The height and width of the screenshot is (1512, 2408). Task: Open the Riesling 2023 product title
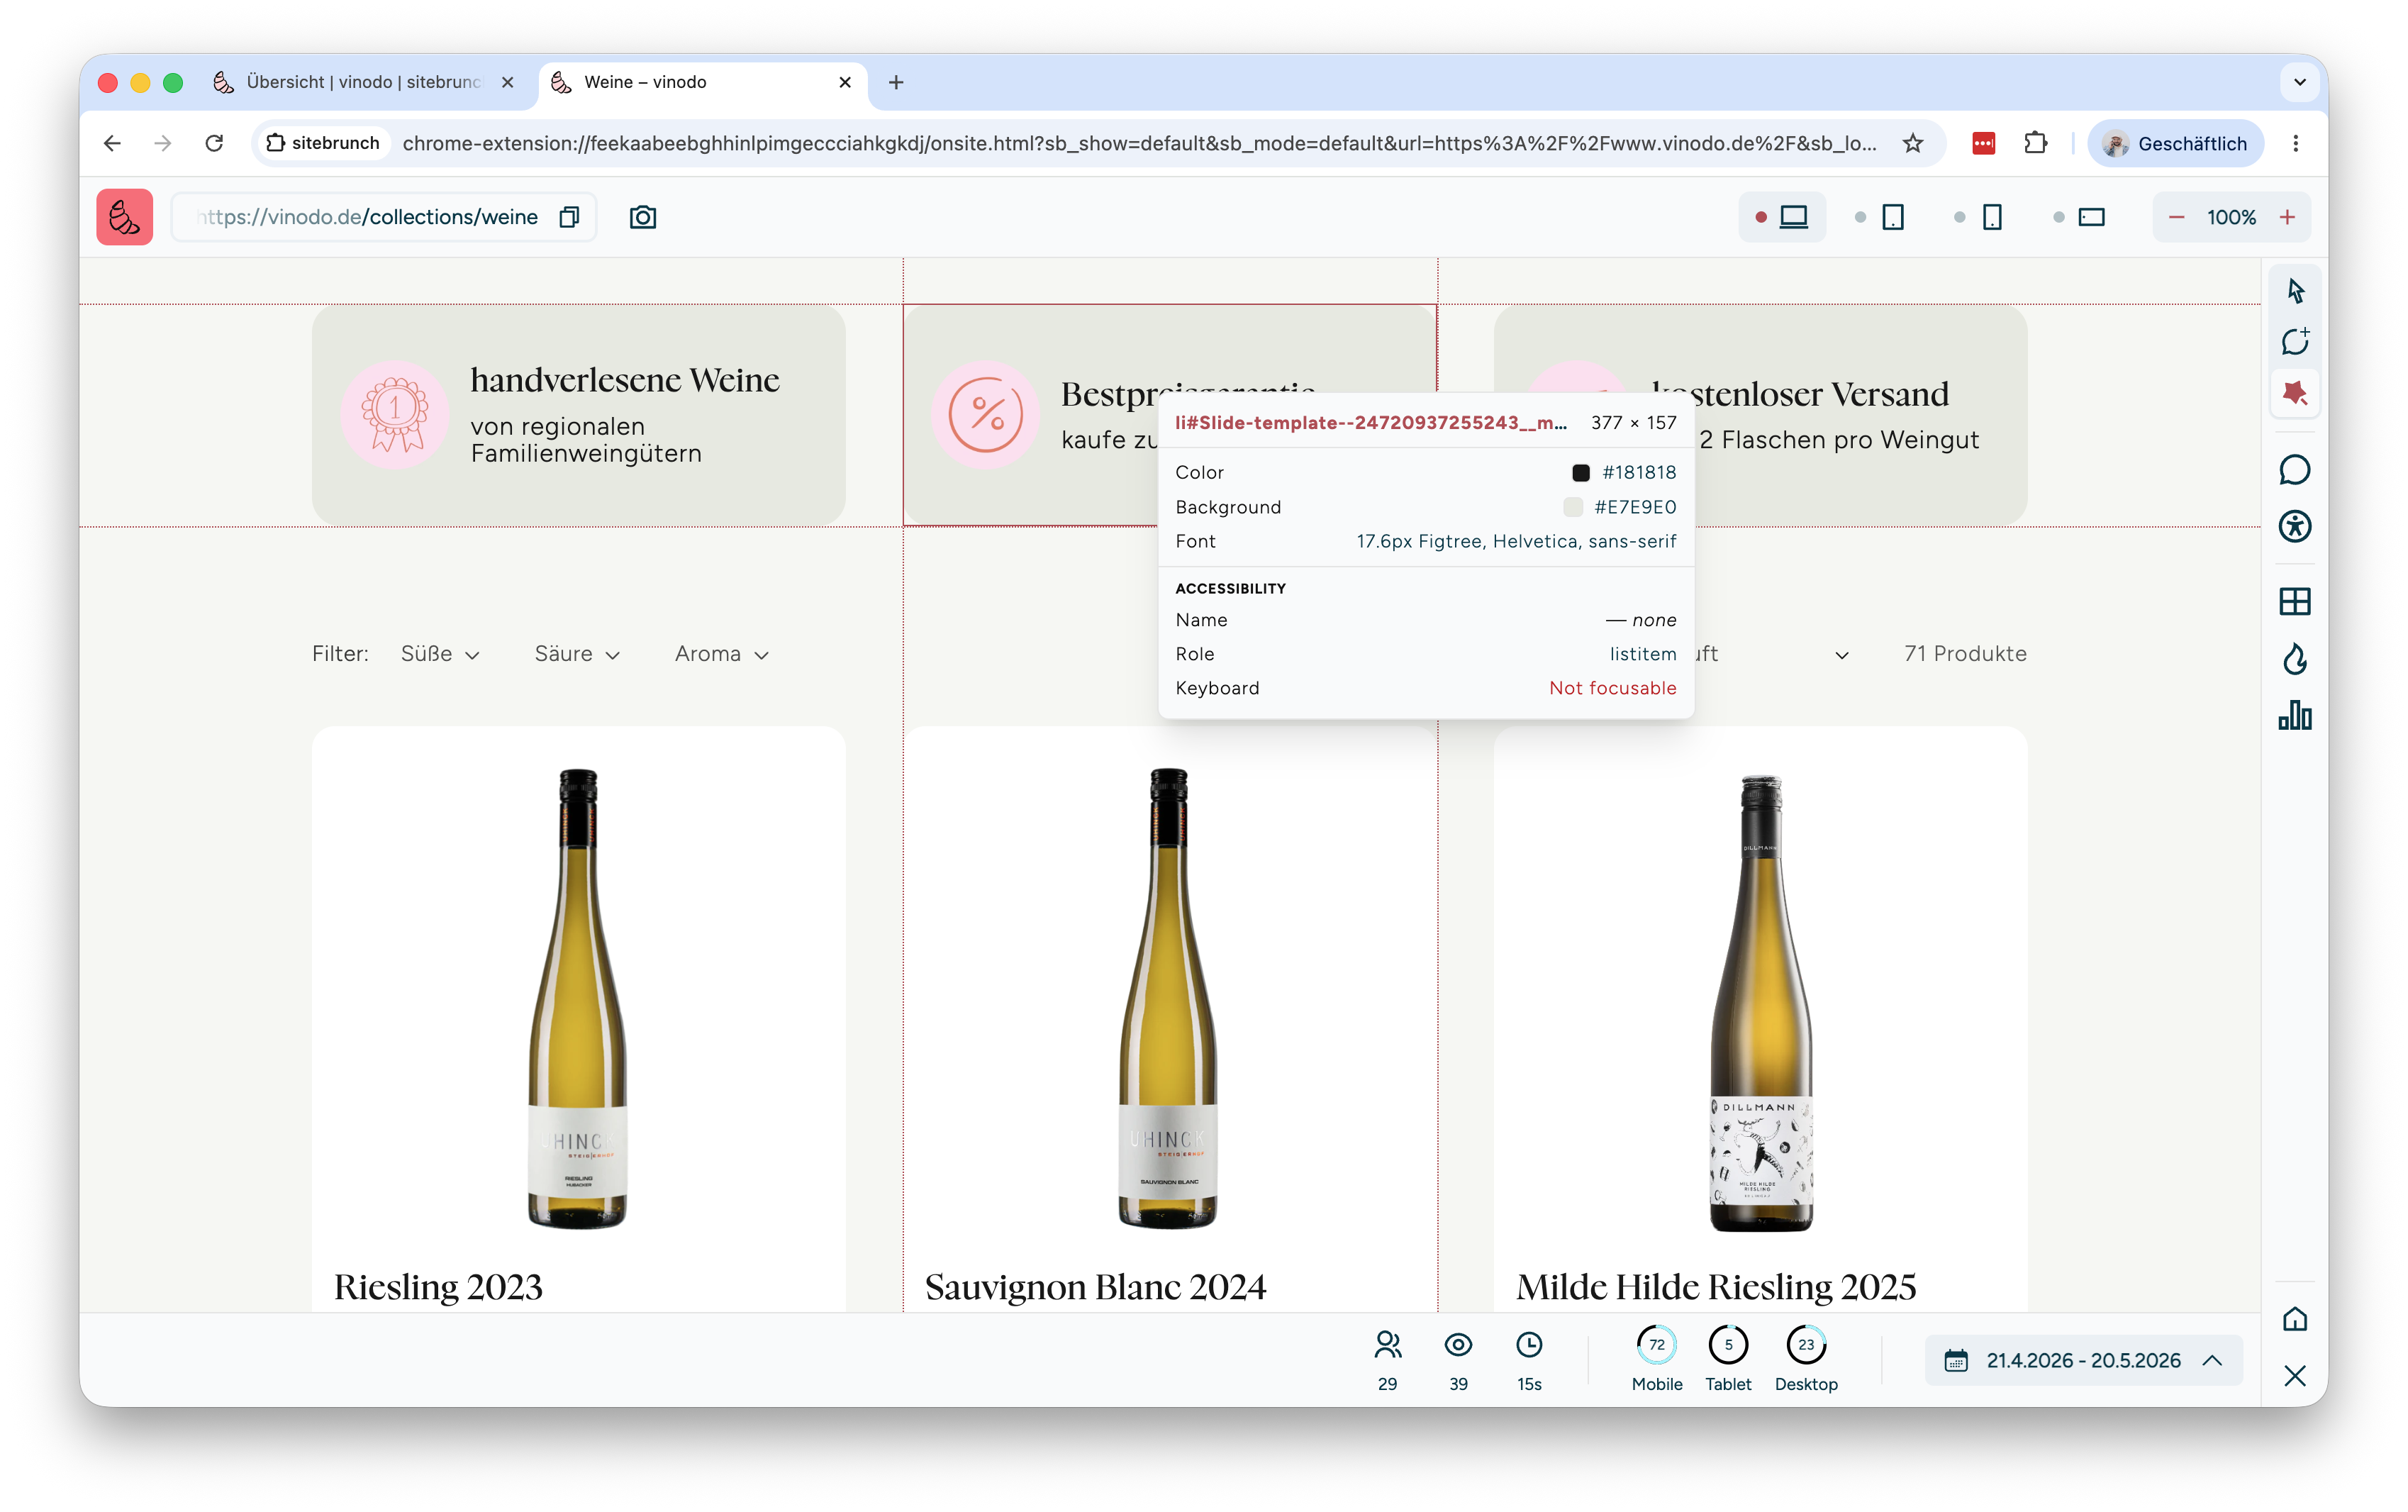437,1287
